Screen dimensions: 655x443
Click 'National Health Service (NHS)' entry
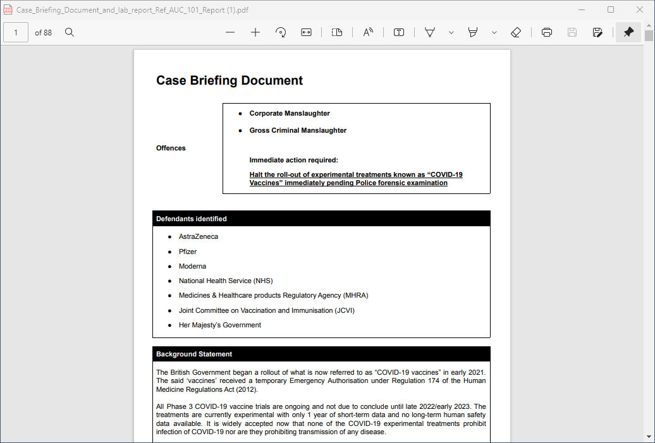tap(226, 281)
